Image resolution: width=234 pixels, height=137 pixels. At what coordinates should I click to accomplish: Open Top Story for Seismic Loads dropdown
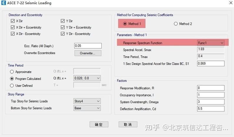[87, 101]
